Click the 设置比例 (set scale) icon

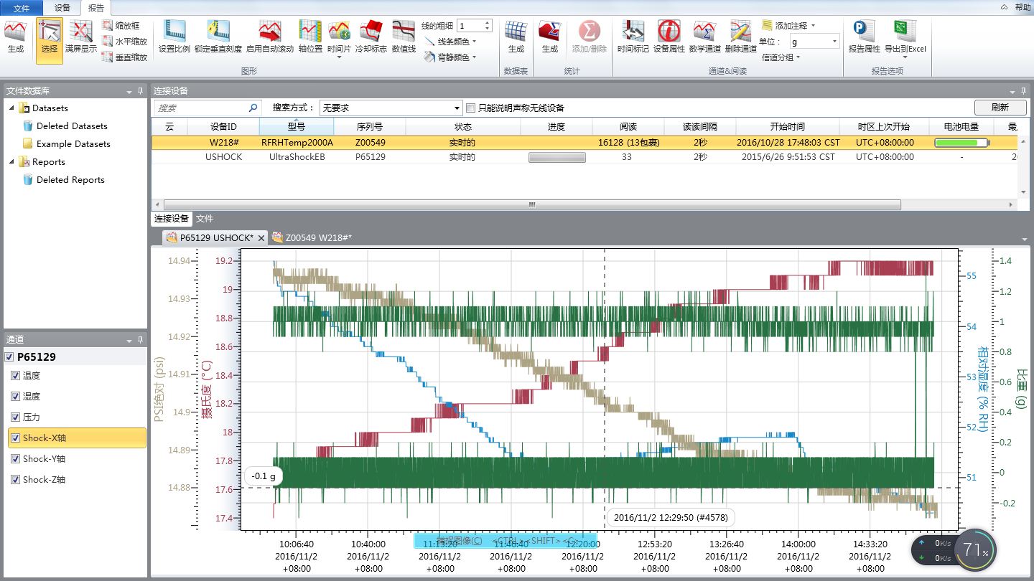[x=174, y=32]
